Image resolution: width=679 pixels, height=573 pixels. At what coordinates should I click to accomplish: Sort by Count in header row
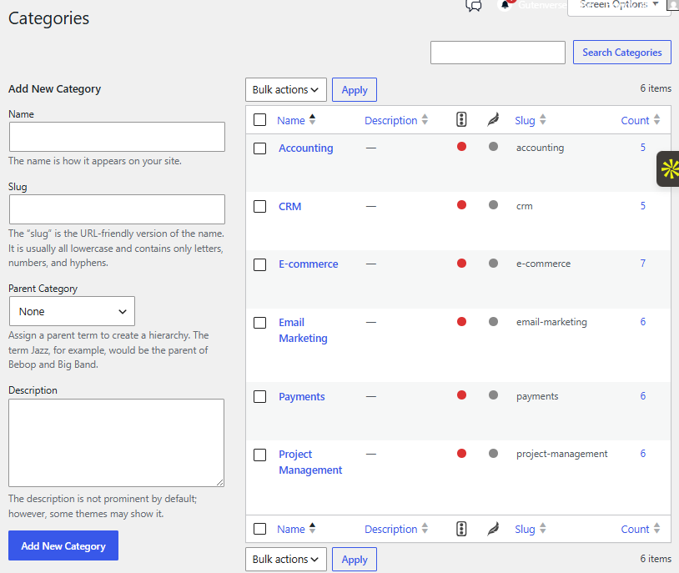pos(641,120)
